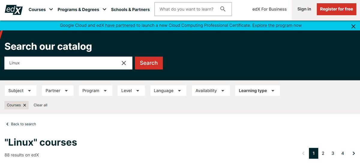Click the Back to search arrow icon
Screen dimensions: 360x165
point(7,124)
